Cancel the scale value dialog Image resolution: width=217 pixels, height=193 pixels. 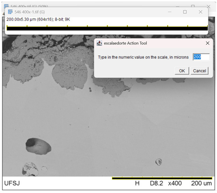tap(199, 71)
